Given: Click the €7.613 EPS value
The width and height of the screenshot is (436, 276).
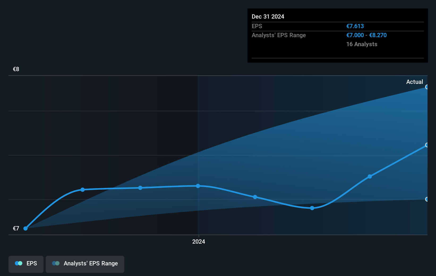Looking at the screenshot, I should tap(355, 26).
